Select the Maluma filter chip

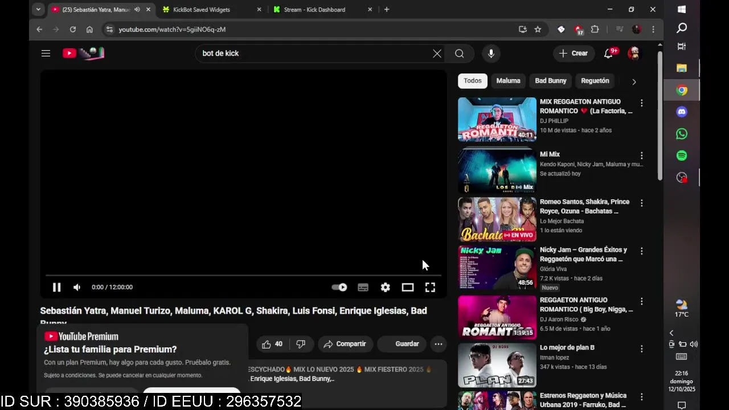click(x=508, y=81)
